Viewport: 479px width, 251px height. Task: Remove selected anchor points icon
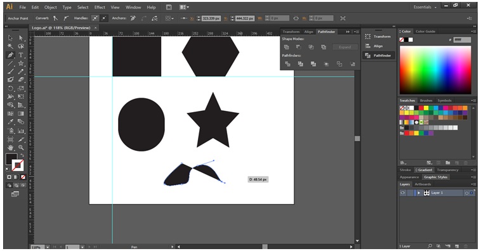[x=133, y=18]
